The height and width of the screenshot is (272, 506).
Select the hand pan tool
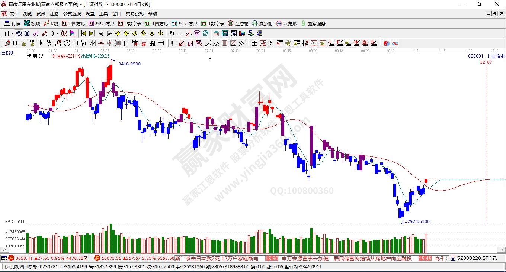[172, 33]
